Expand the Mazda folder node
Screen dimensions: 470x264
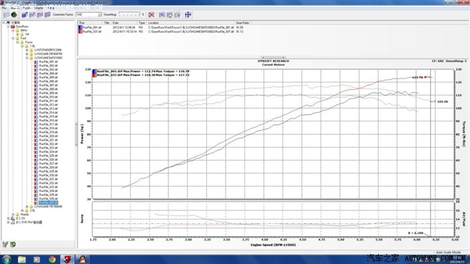pos(13,214)
